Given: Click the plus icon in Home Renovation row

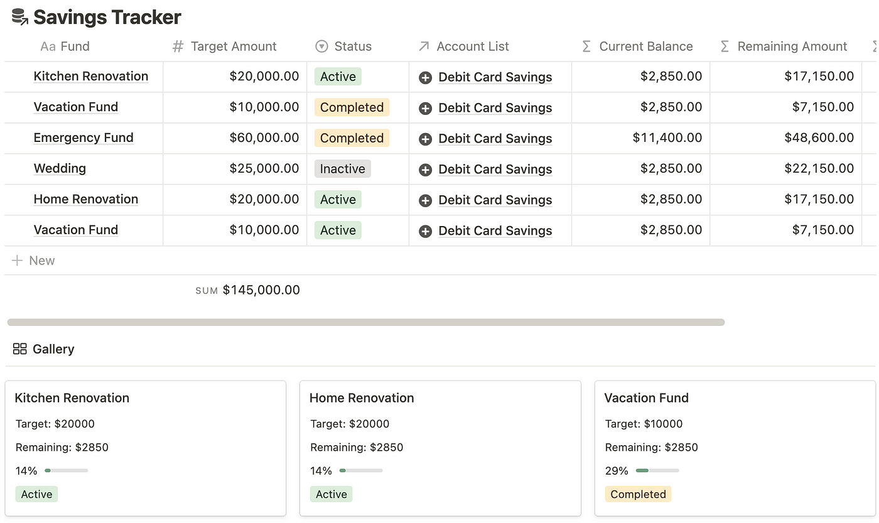Looking at the screenshot, I should [x=425, y=200].
